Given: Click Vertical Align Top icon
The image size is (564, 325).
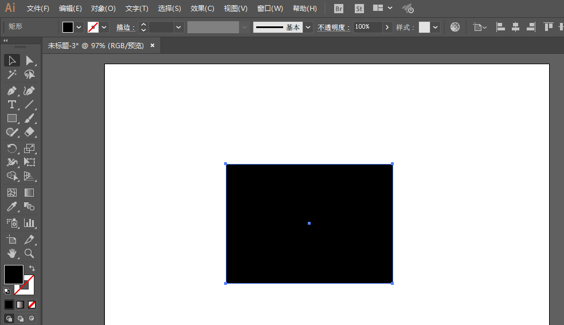Looking at the screenshot, I should 548,27.
